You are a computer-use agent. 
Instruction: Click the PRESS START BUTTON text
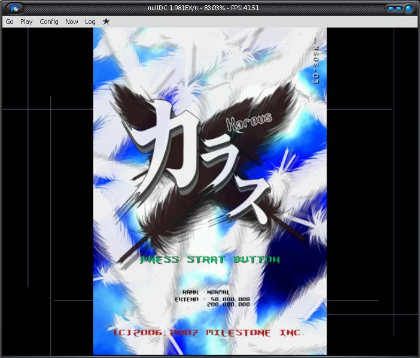(210, 259)
